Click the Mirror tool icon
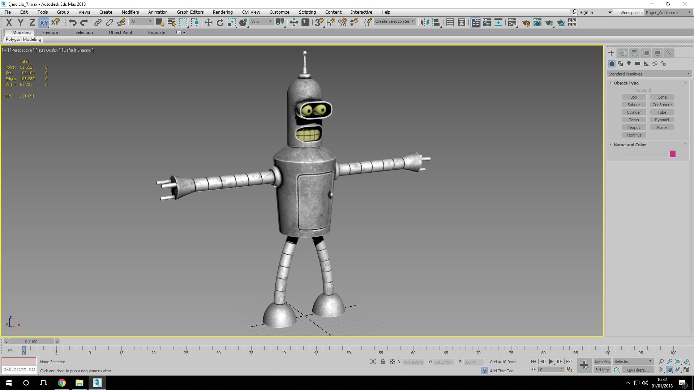Image resolution: width=694 pixels, height=390 pixels. [x=425, y=23]
